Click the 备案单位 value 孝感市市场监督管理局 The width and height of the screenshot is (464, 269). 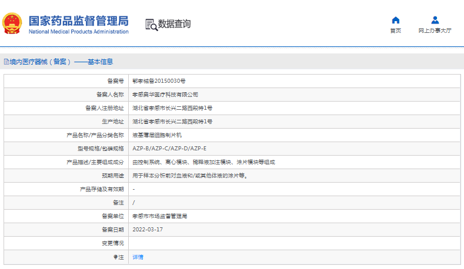pyautogui.click(x=160, y=216)
